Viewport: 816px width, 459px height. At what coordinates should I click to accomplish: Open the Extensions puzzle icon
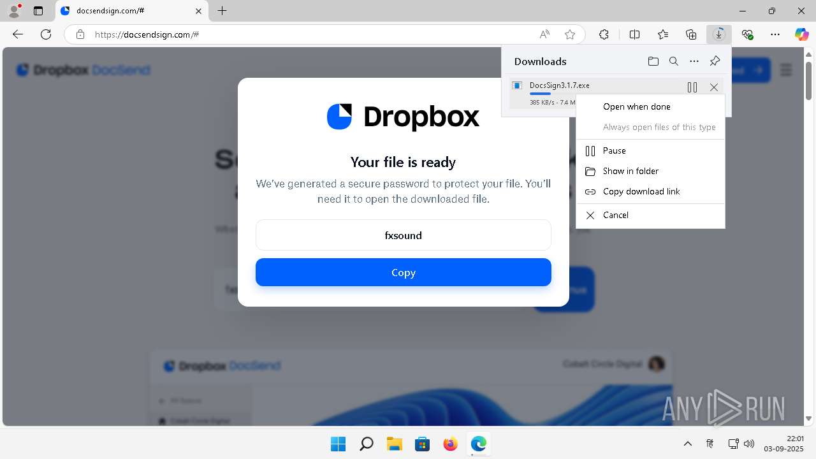(604, 34)
